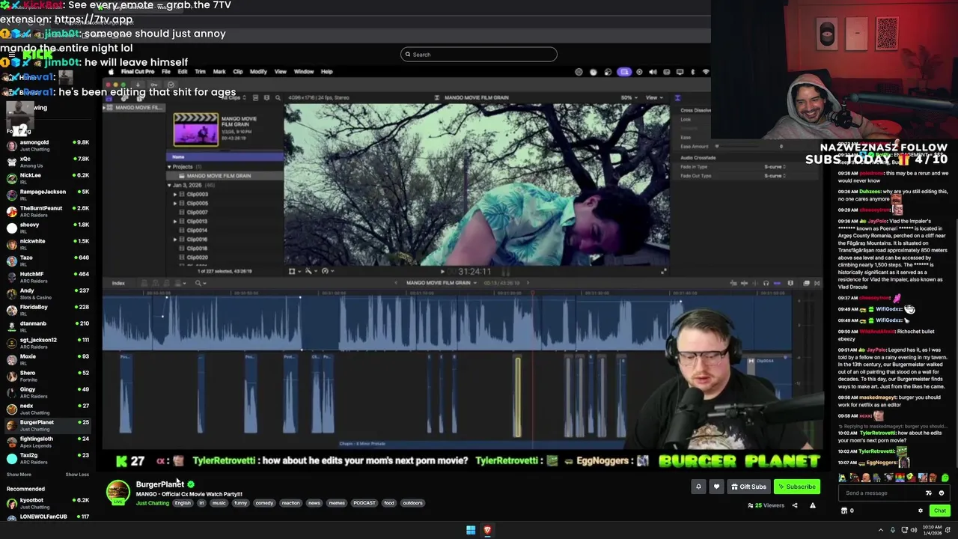The width and height of the screenshot is (958, 539).
Task: Open chat settings gear icon
Action: 921,511
